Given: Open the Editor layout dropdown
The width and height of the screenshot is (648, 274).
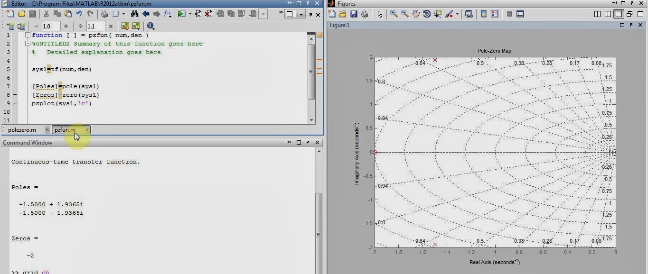Looking at the screenshot, I should pyautogui.click(x=294, y=14).
